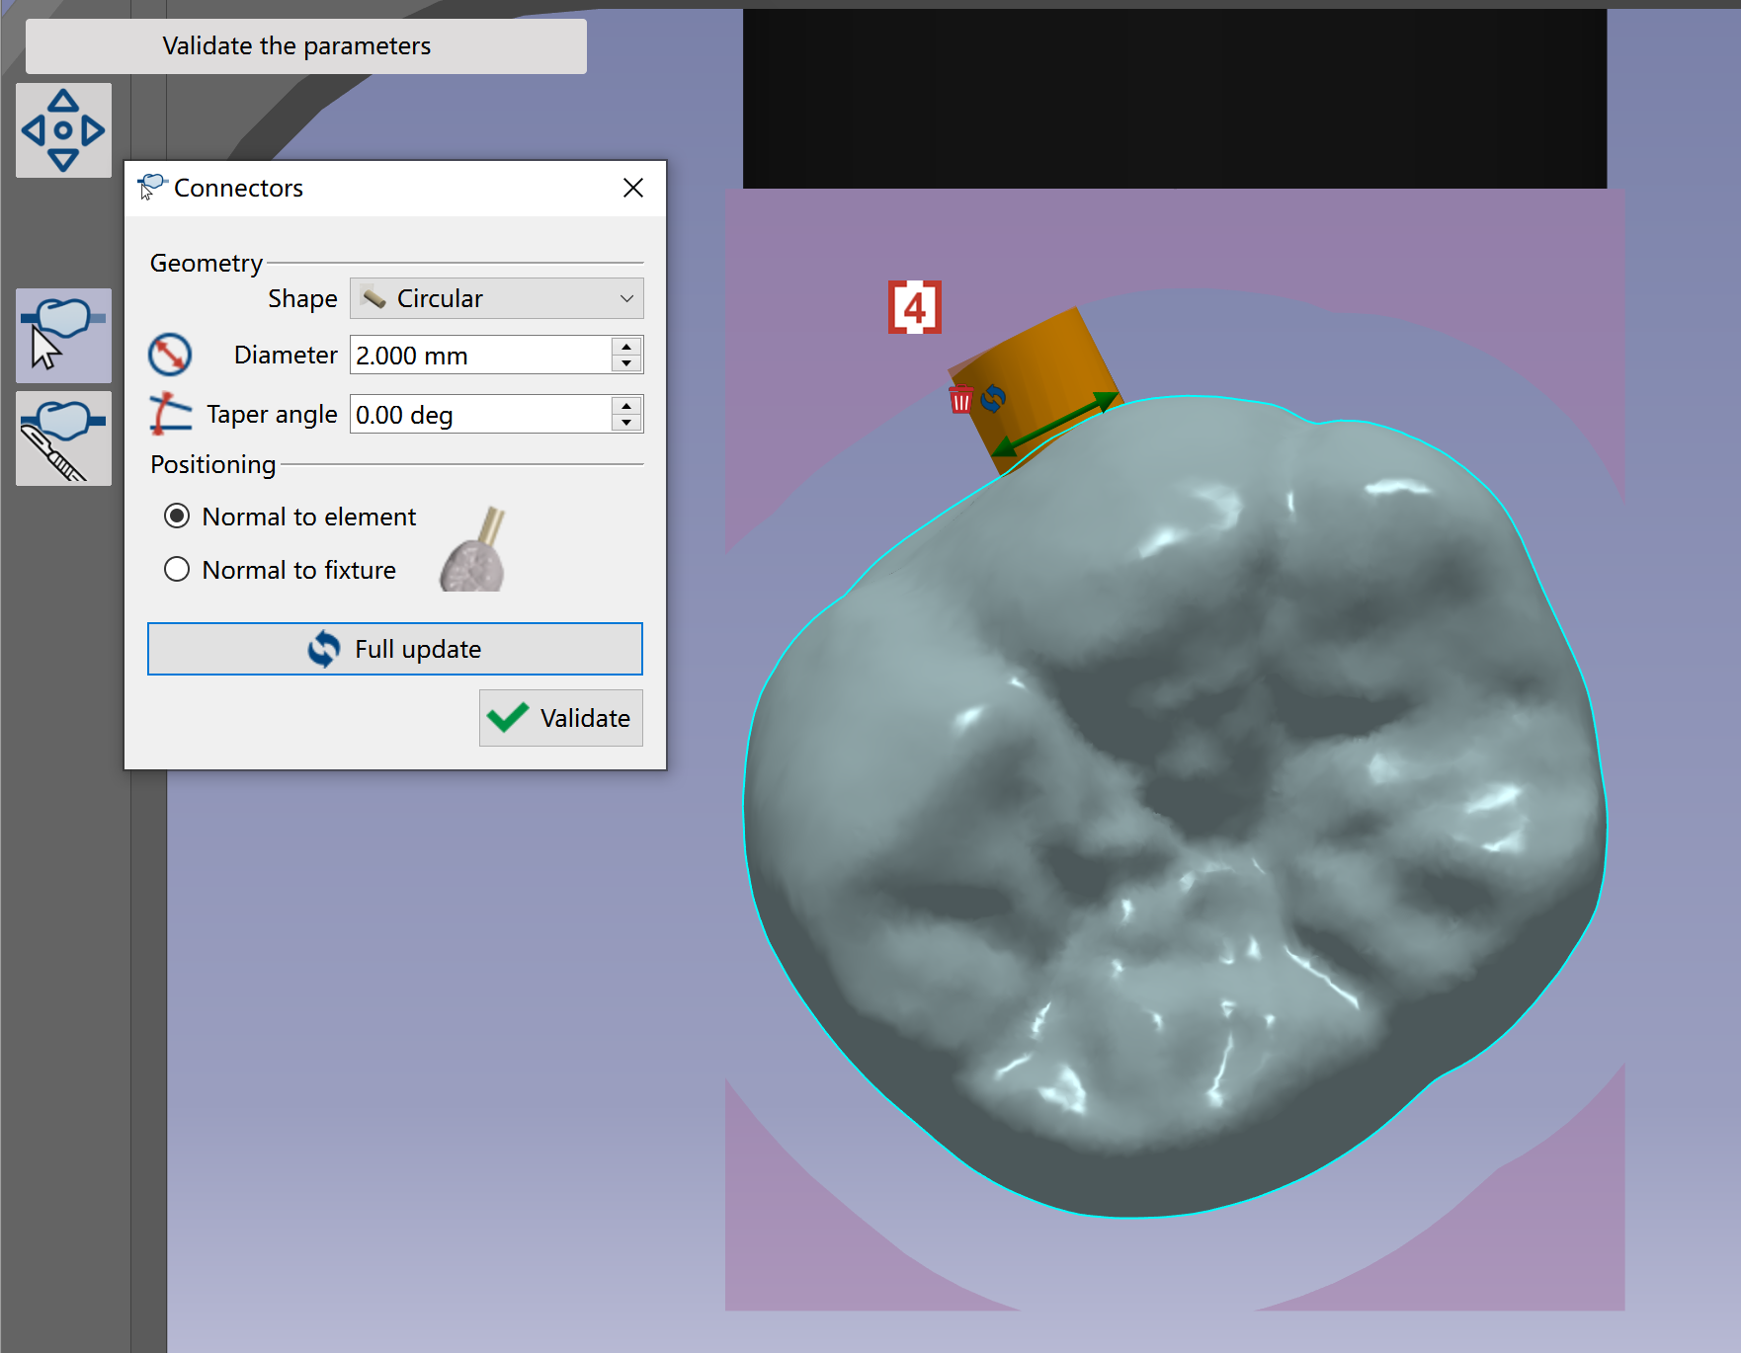The image size is (1741, 1353).
Task: Click the Validate button with green check
Action: (x=561, y=718)
